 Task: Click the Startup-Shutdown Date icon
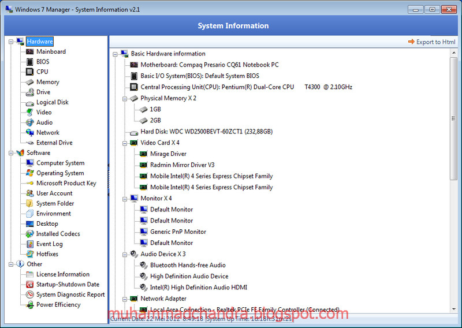click(x=30, y=284)
